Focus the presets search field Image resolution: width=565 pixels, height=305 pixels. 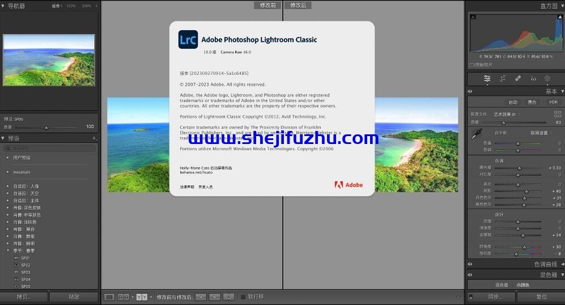click(x=50, y=148)
